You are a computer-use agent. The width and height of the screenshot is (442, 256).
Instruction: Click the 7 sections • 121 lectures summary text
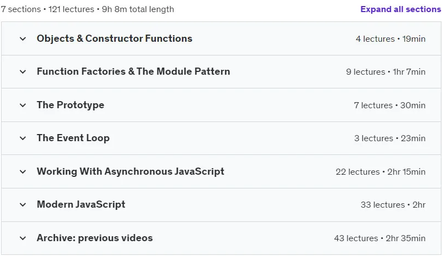[87, 9]
